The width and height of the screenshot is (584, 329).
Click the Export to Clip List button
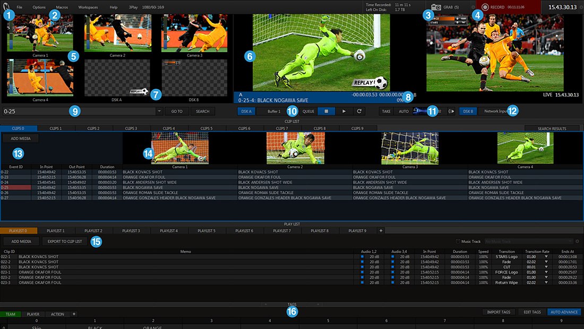(x=65, y=241)
